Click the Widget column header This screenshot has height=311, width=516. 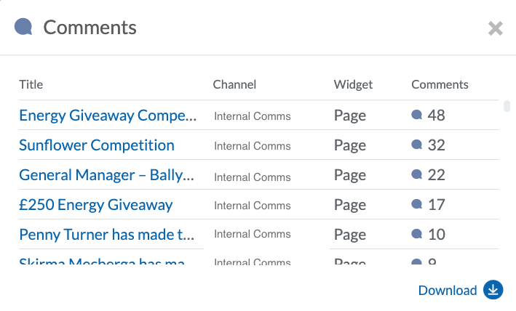pos(353,85)
